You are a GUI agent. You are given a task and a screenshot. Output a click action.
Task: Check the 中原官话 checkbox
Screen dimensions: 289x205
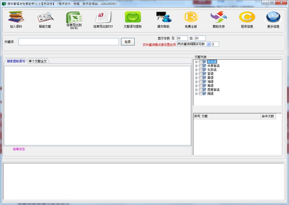pos(201,66)
